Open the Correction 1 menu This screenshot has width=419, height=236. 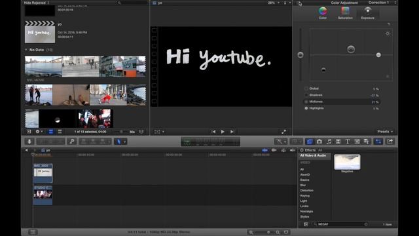pyautogui.click(x=382, y=3)
